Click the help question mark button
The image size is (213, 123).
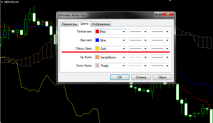[158, 14]
